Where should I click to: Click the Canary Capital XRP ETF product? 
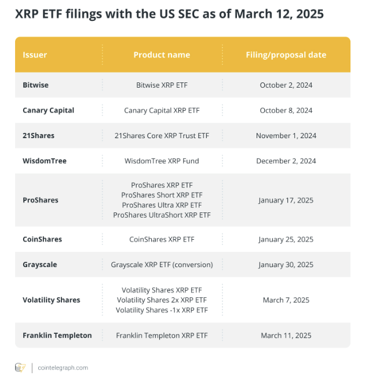click(x=162, y=110)
